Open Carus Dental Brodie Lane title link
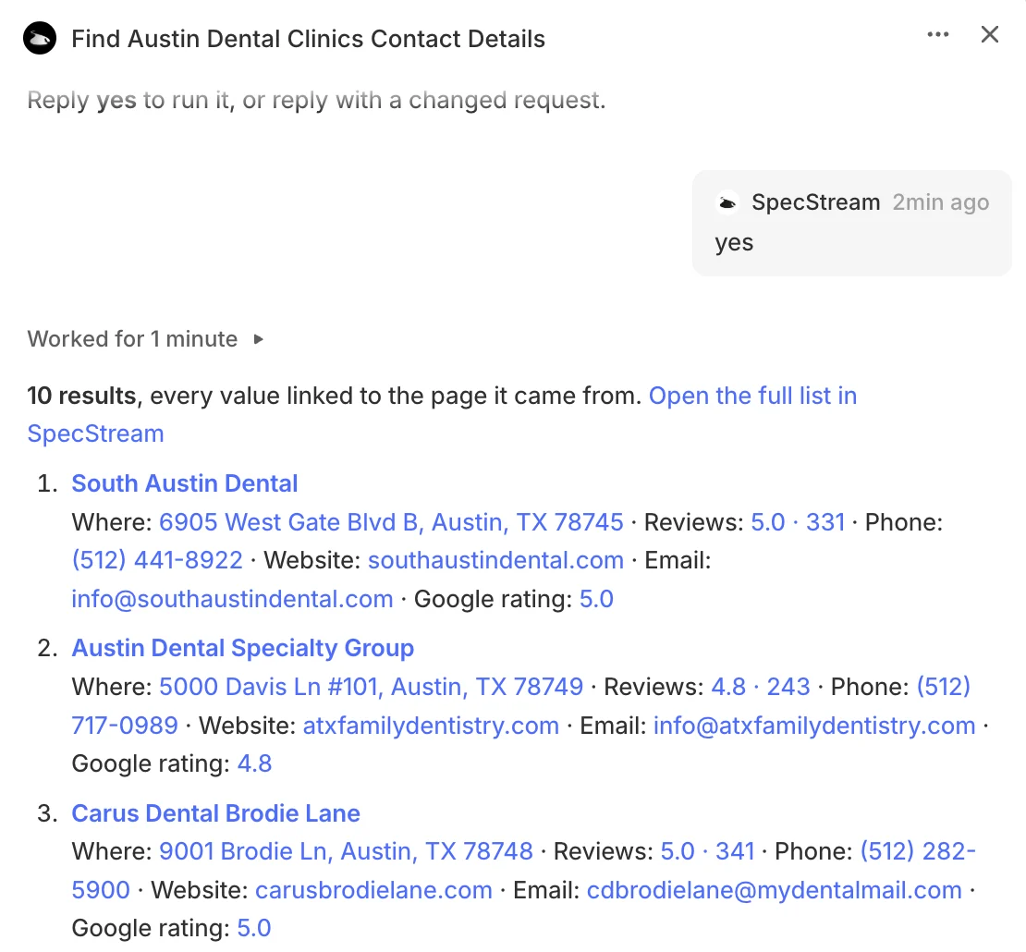 click(216, 813)
